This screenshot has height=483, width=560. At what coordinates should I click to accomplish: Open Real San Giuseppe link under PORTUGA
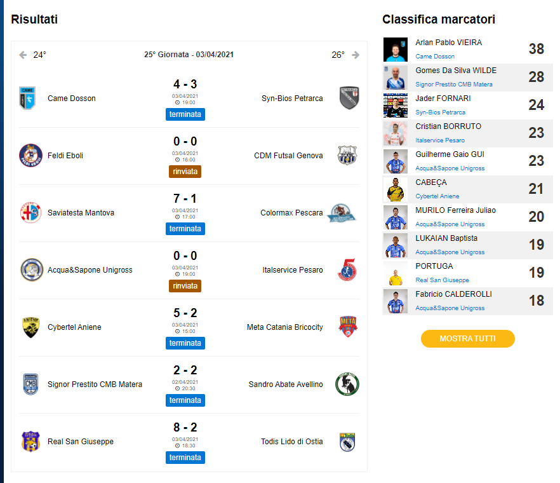tap(442, 280)
